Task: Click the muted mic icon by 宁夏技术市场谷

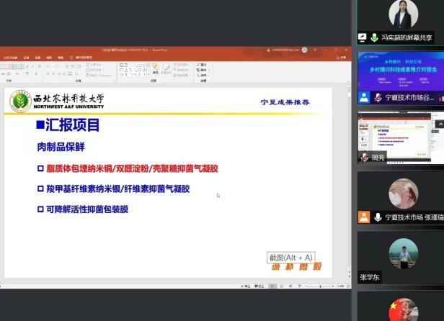Action: tap(378, 98)
